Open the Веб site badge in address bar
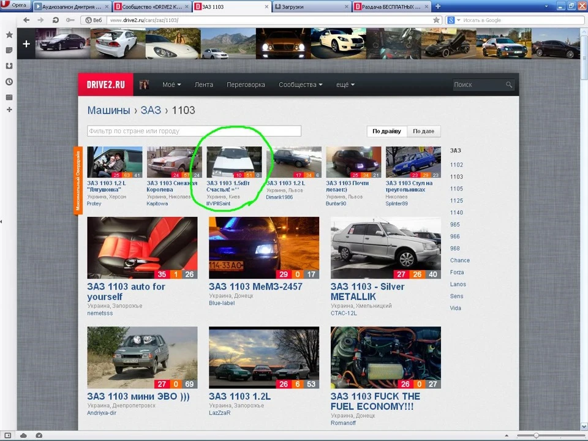The image size is (588, 441). point(94,20)
